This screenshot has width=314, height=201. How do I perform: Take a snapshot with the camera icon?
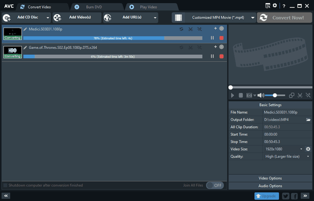(249, 95)
